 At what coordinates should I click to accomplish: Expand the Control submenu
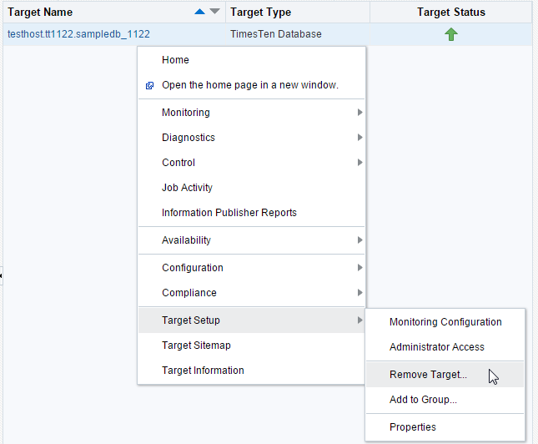click(252, 163)
